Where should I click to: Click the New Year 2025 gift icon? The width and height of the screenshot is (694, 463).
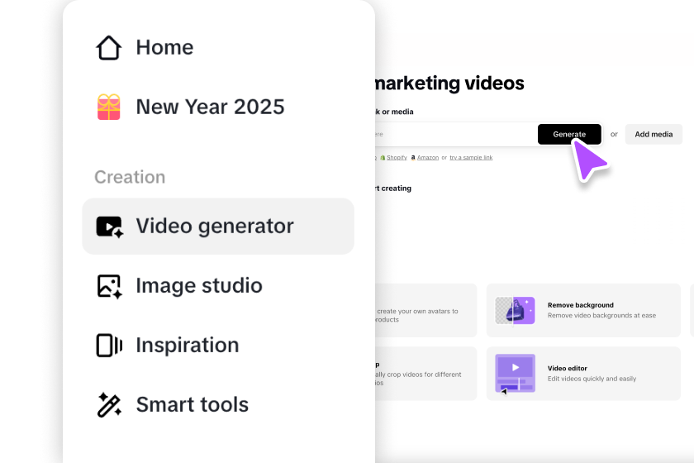click(x=108, y=107)
